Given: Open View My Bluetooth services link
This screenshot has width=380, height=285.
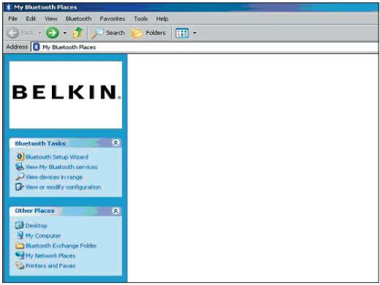Looking at the screenshot, I should [x=61, y=167].
